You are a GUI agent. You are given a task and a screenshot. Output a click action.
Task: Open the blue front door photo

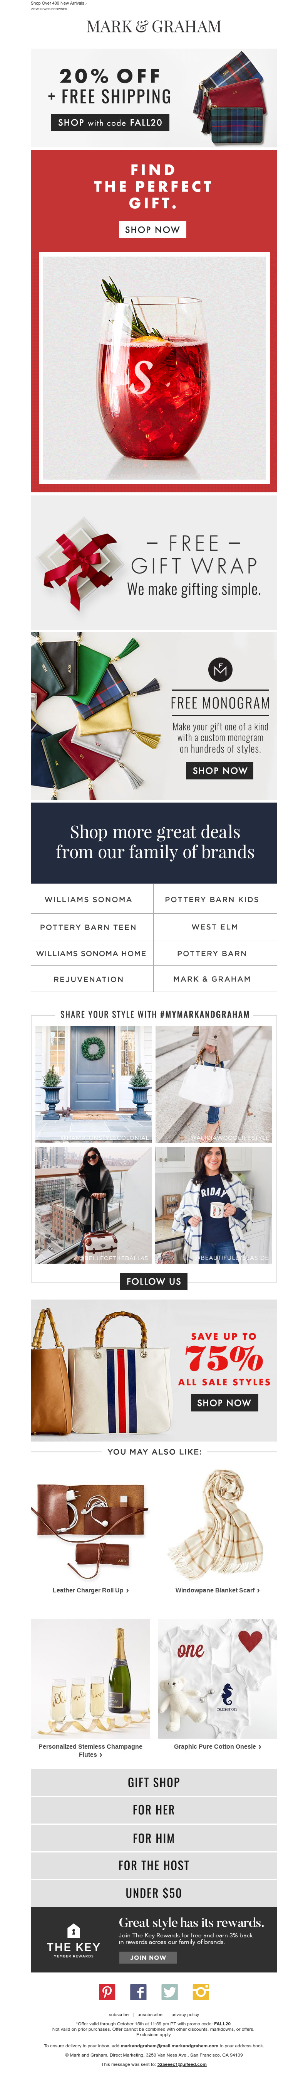93,1084
